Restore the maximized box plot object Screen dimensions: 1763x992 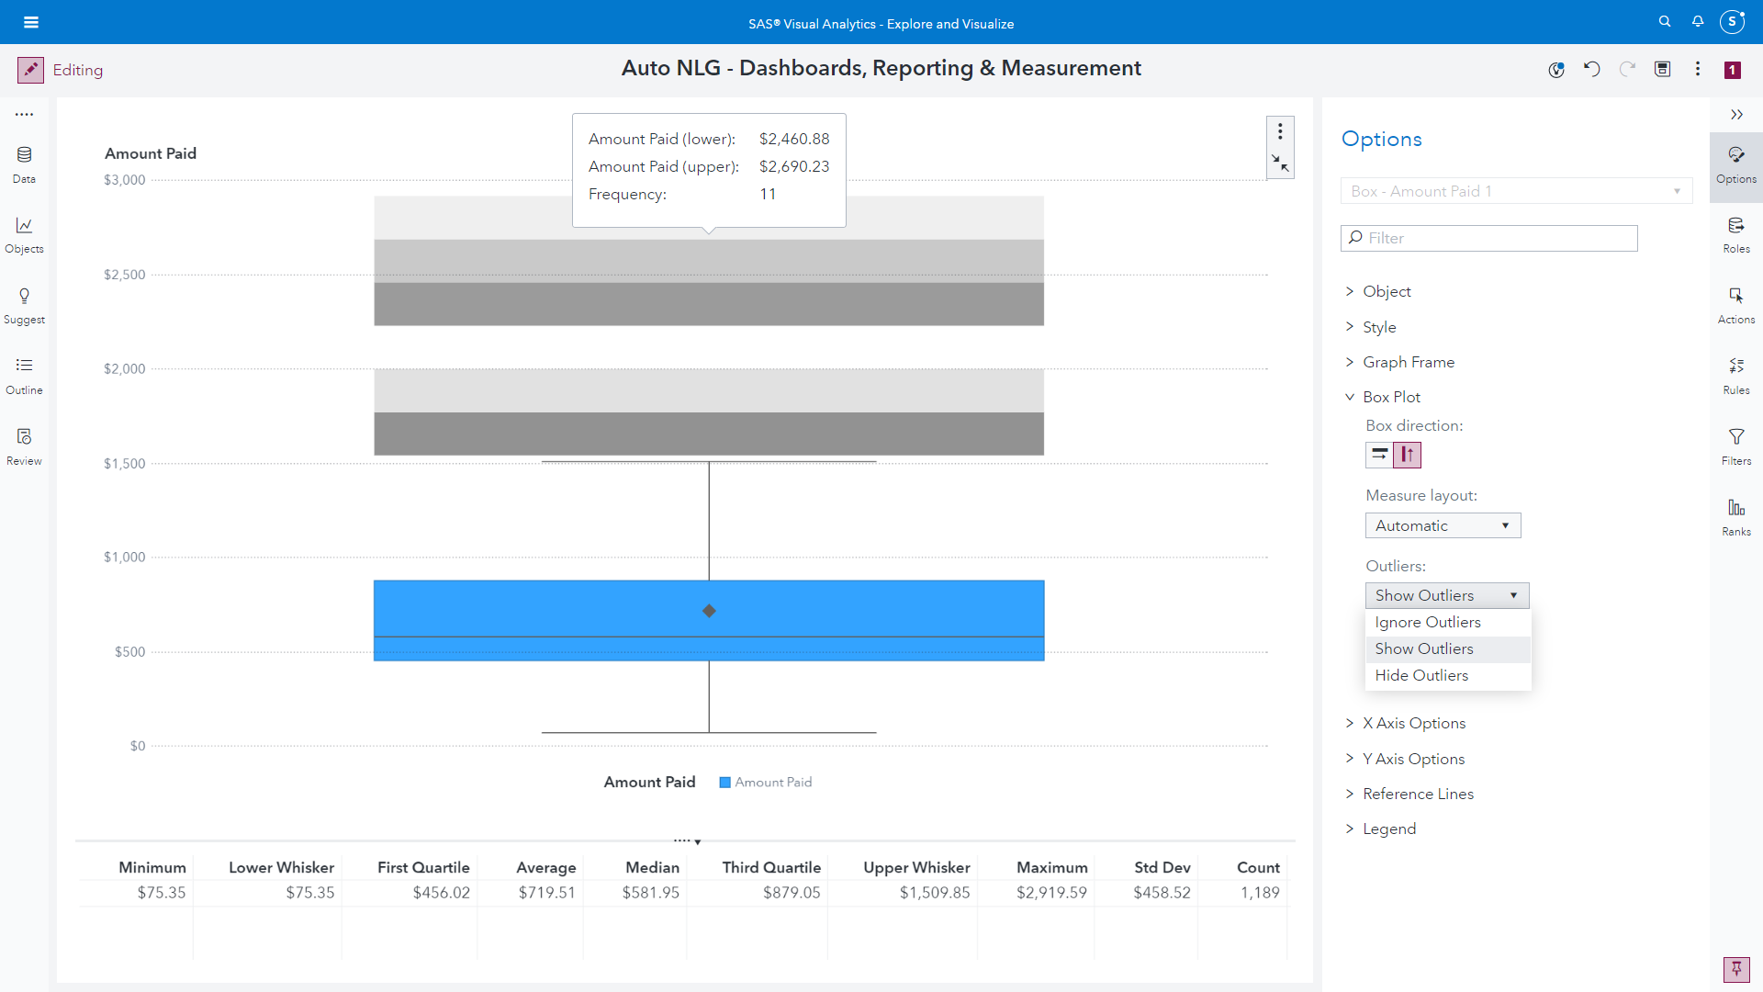1280,163
